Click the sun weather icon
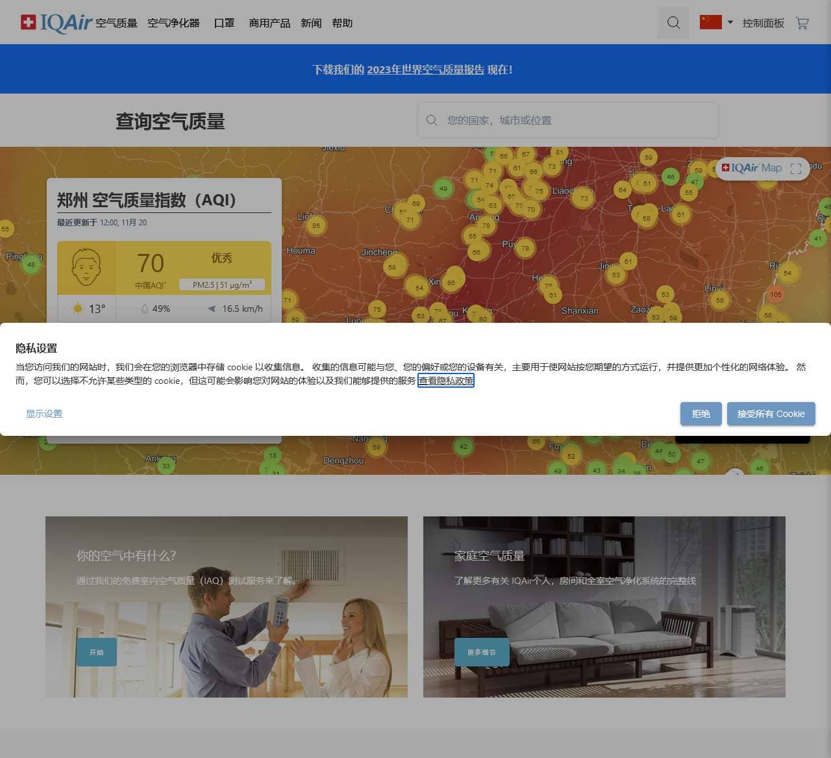Screen dimensions: 831x758 (78, 309)
